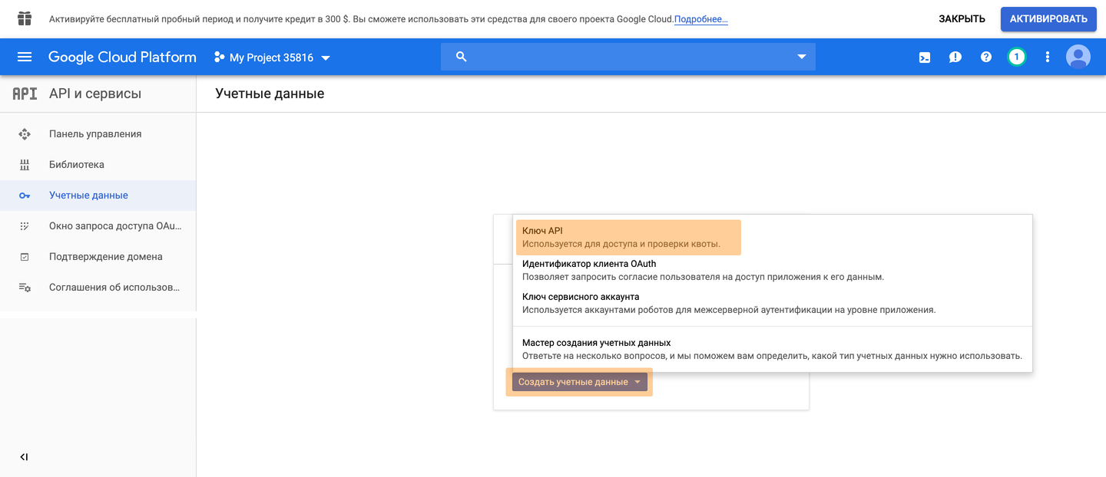Screen dimensions: 1106x477
Task: Open the three-dot settings menu
Action: (x=1047, y=57)
